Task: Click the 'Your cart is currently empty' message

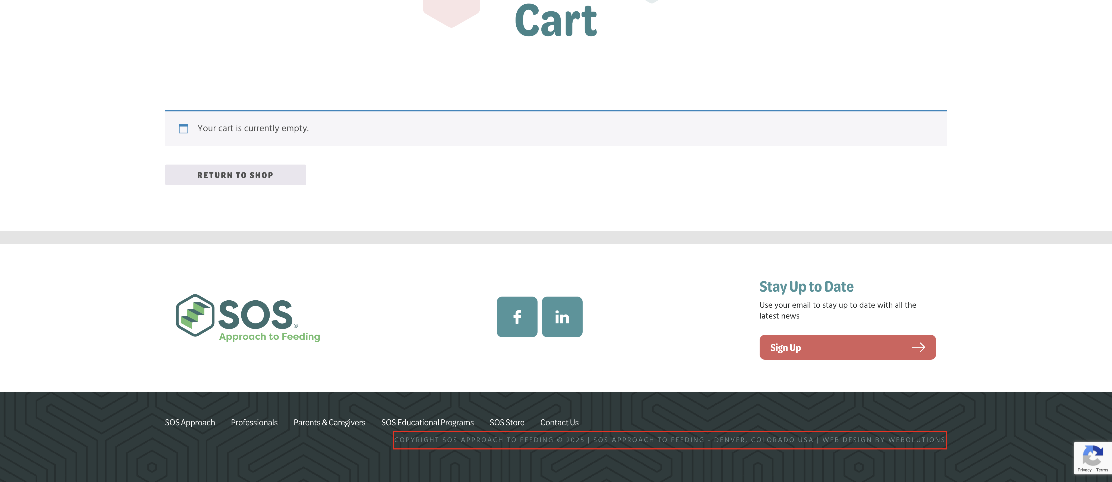Action: point(253,128)
